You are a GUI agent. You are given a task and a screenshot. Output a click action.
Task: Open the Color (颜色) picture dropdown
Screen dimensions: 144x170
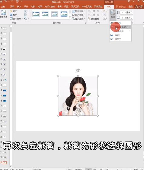tap(14, 15)
